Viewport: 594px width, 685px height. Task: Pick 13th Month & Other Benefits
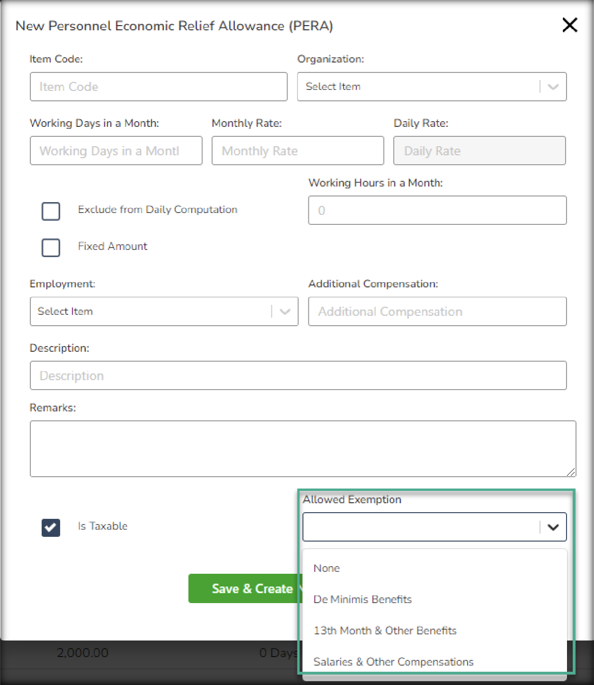tap(385, 631)
